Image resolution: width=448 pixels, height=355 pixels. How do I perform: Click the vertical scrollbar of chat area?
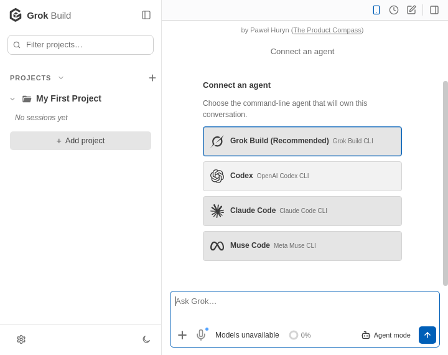pyautogui.click(x=445, y=183)
